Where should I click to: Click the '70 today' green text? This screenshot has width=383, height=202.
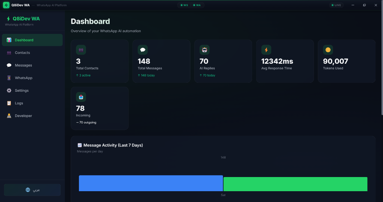207,75
